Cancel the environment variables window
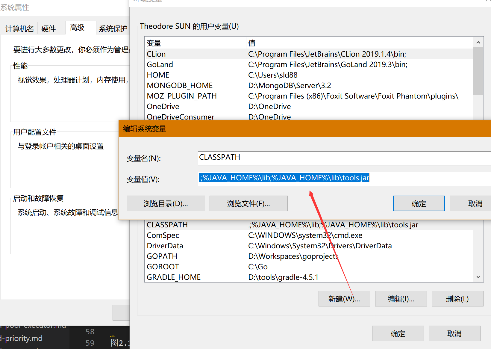Screen dimensions: 491x349 coord(454,333)
